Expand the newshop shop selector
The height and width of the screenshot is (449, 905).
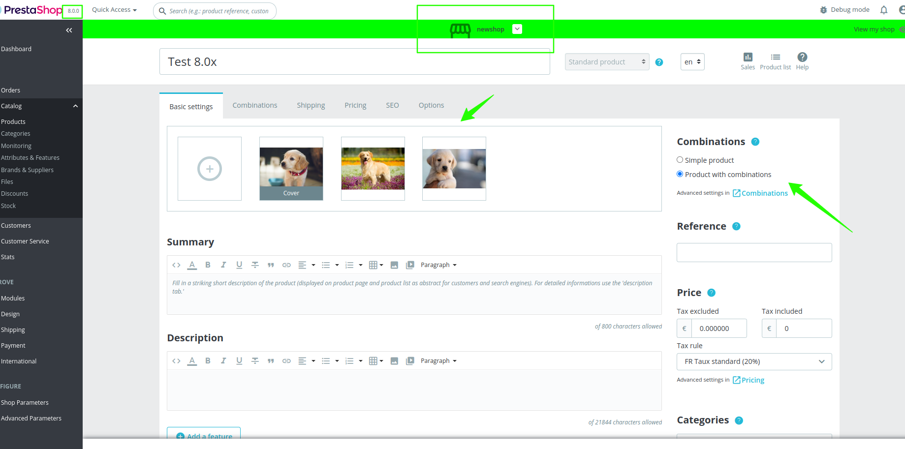(517, 29)
